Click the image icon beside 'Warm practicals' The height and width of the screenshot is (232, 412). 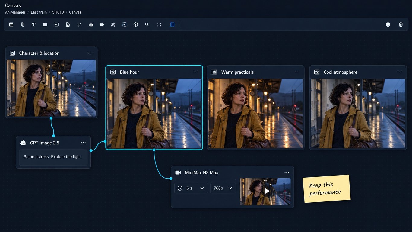(x=214, y=72)
